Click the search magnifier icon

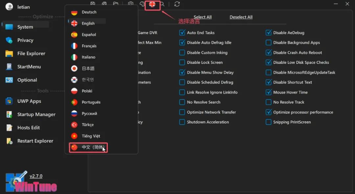pos(162,4)
